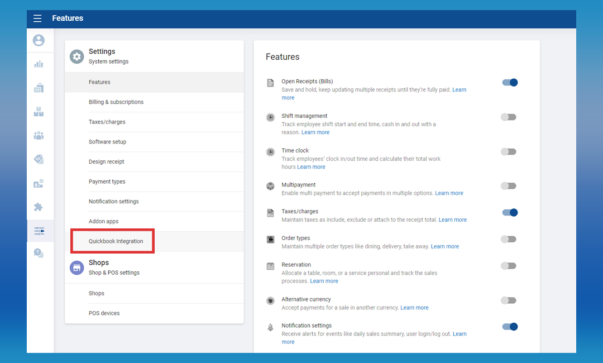Open the shopping bag sidebar icon
Viewport: 603px width, 363px height.
tap(39, 88)
